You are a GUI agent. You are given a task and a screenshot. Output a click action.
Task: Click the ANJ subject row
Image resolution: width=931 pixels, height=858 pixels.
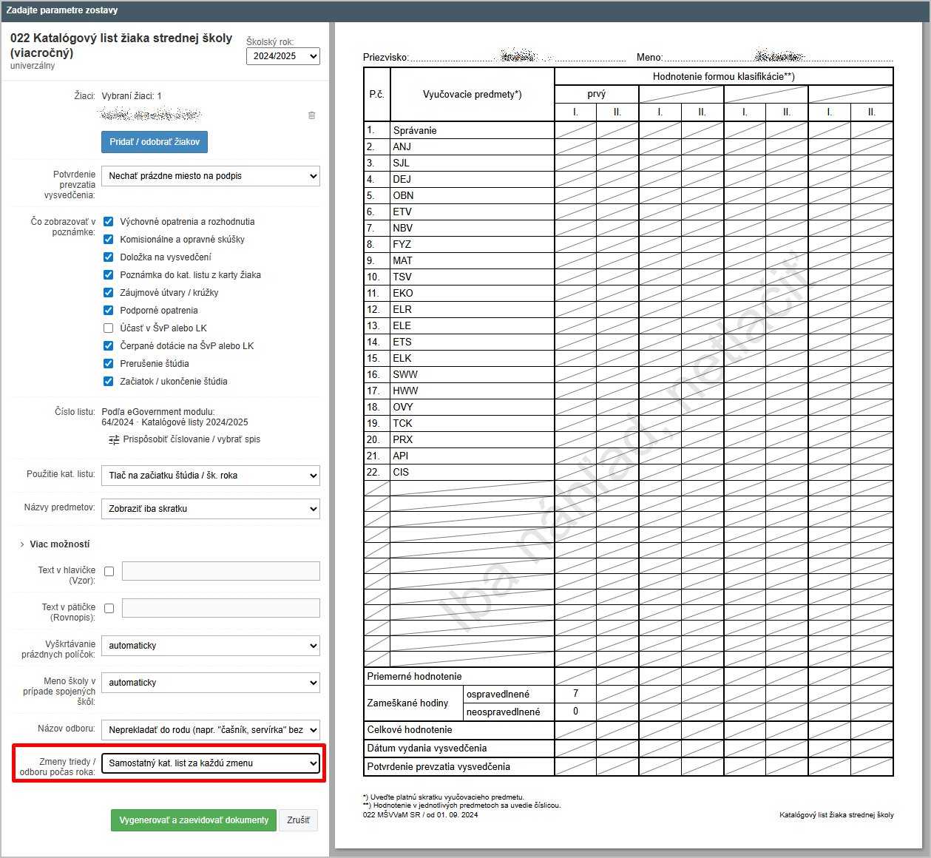pos(629,146)
